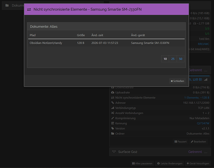Click the pause icon on Alles pausieren
Image resolution: width=214 pixels, height=168 pixels.
(x=133, y=163)
